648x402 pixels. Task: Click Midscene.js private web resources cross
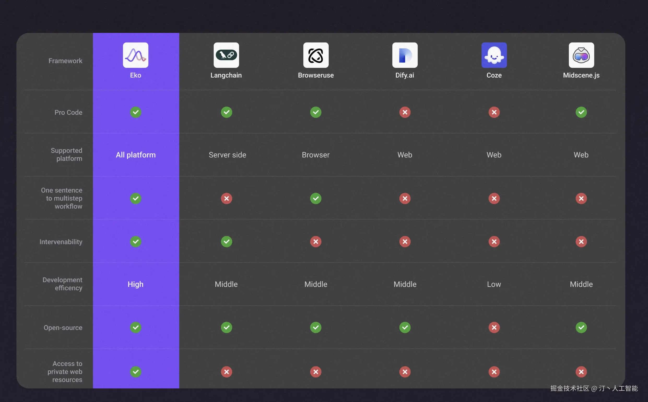pyautogui.click(x=581, y=372)
